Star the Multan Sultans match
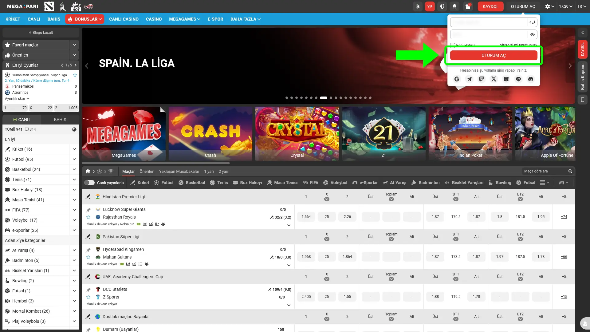Image resolution: width=590 pixels, height=332 pixels. (x=88, y=257)
